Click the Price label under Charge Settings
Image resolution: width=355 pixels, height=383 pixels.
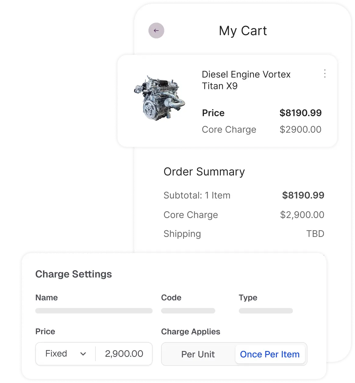(45, 331)
